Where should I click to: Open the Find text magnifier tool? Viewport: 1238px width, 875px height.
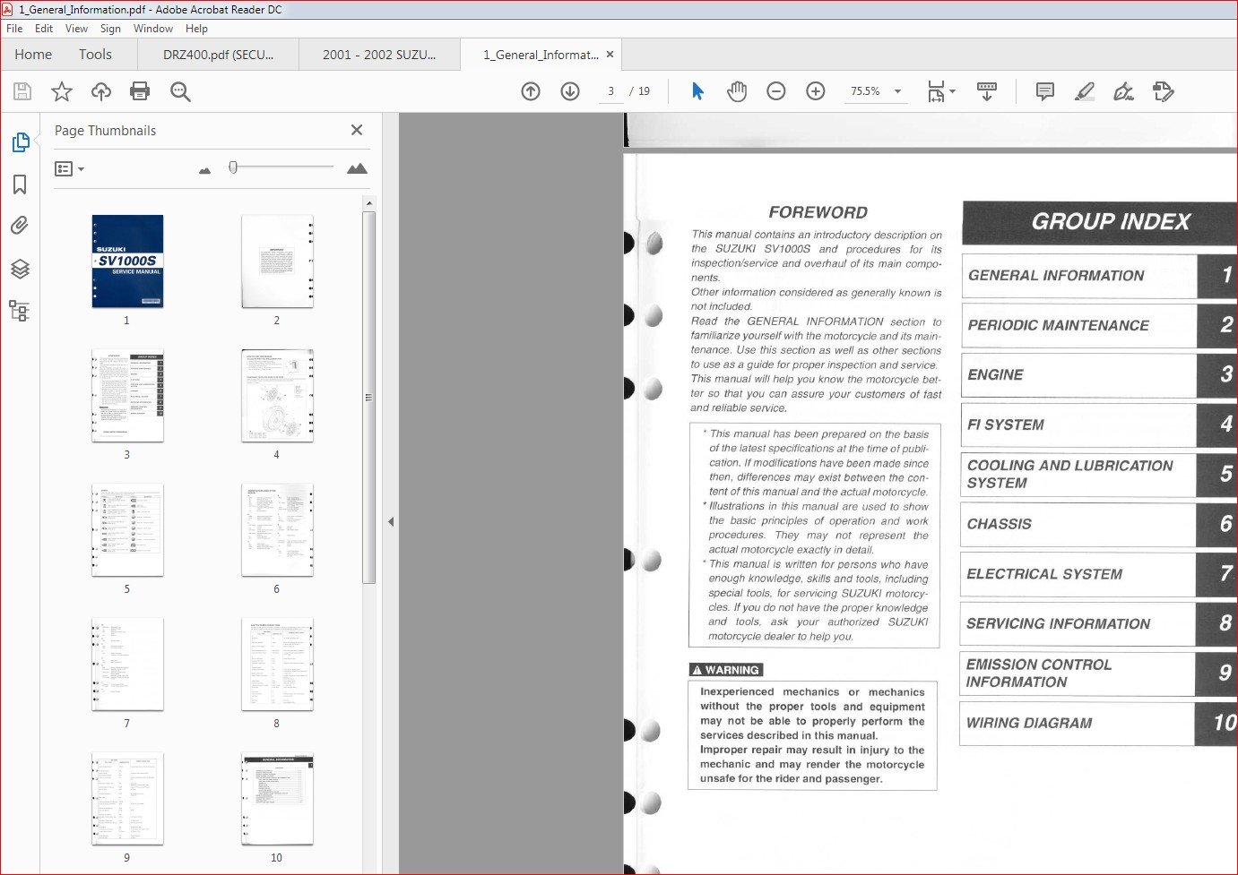[180, 91]
